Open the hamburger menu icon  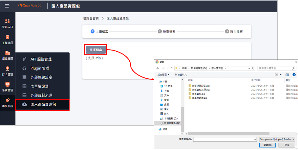pos(8,6)
